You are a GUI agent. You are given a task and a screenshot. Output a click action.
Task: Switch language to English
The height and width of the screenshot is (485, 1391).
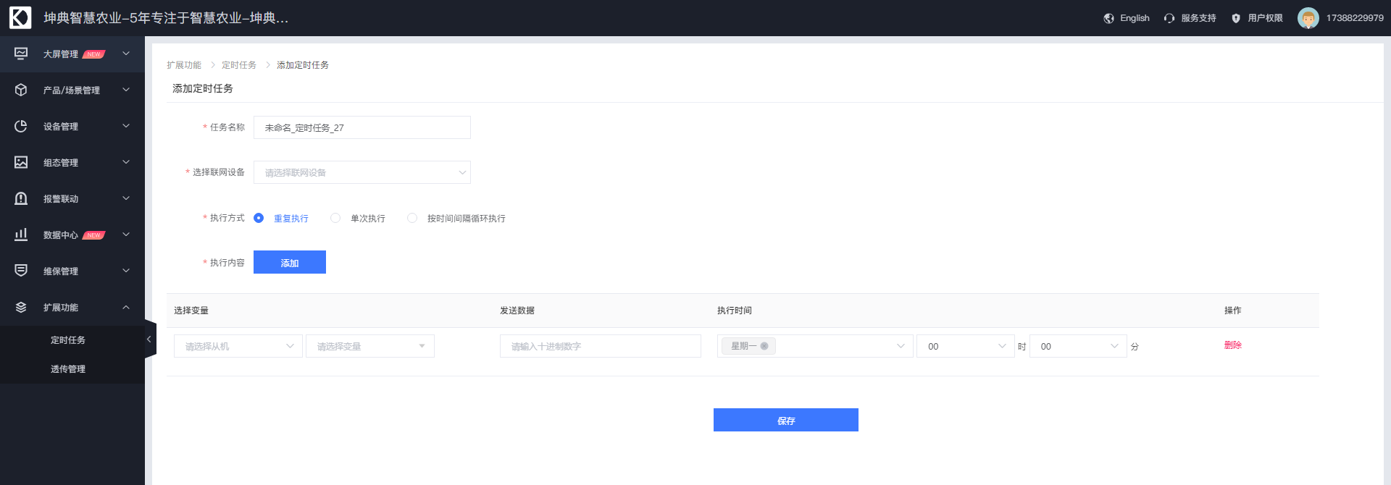pyautogui.click(x=1135, y=18)
